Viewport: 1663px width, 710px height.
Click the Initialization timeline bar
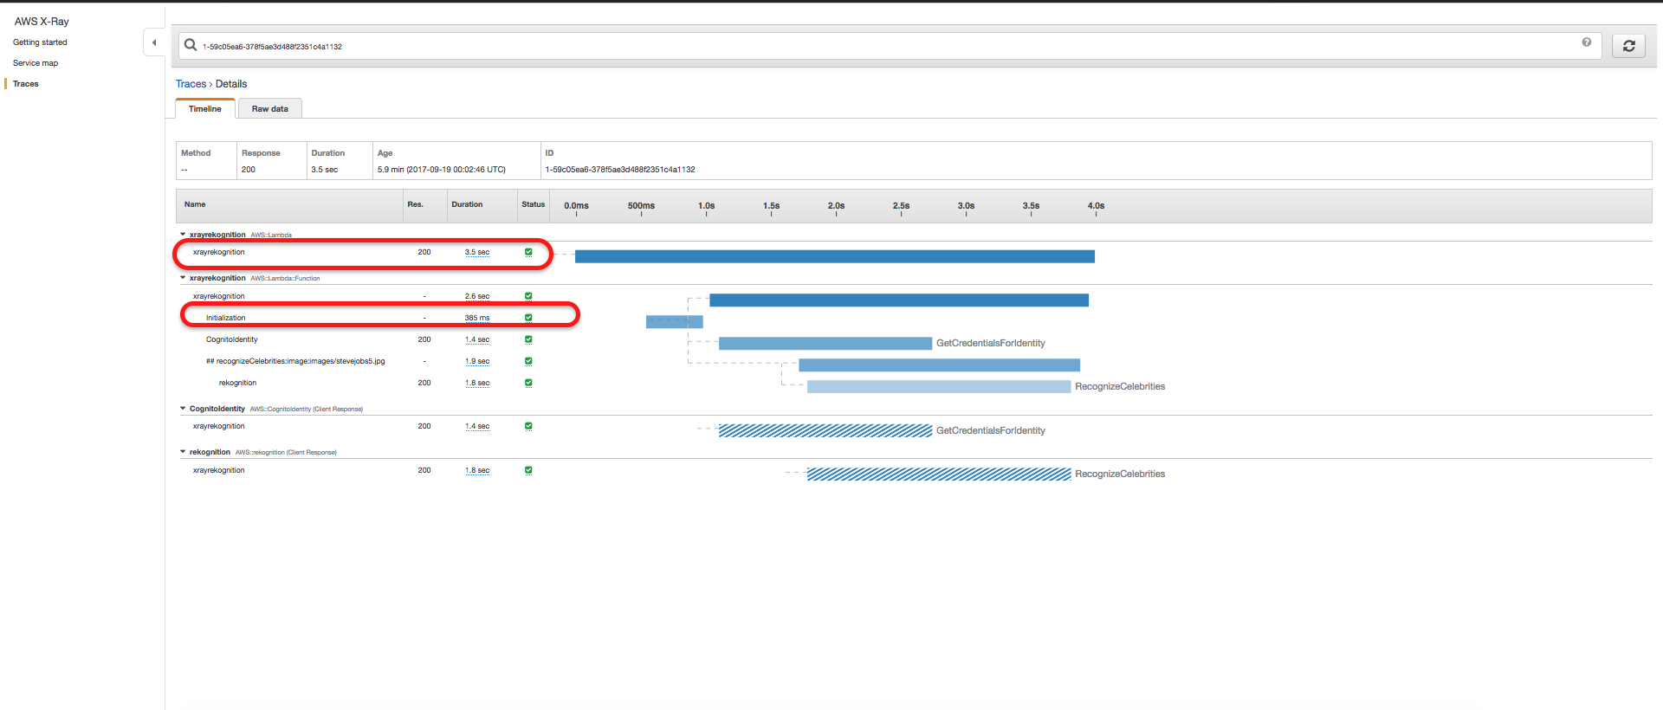point(674,322)
